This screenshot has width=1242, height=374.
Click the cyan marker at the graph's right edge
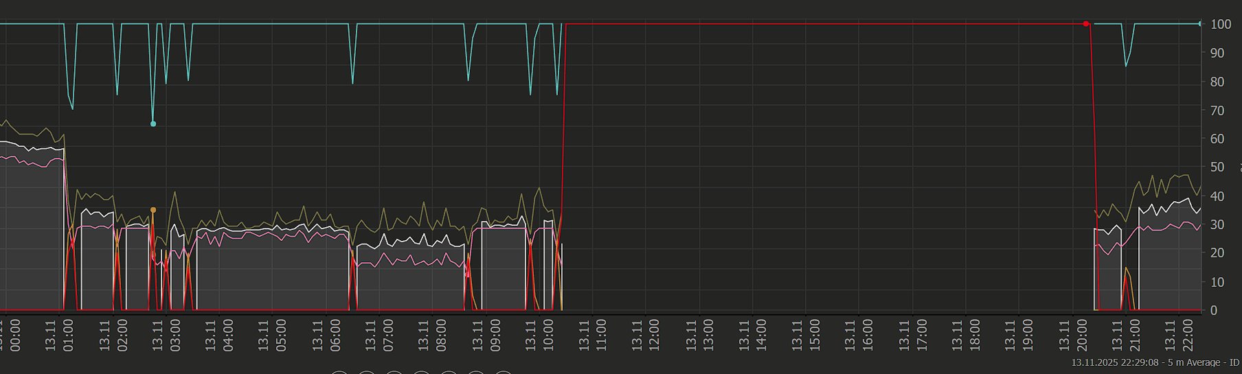(1200, 24)
